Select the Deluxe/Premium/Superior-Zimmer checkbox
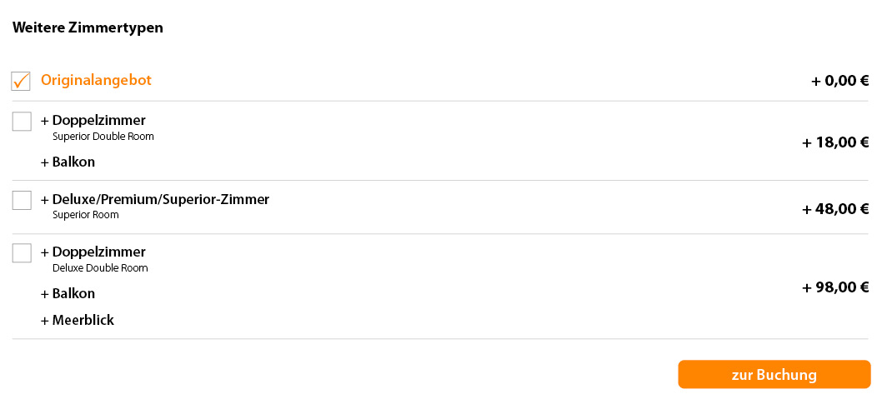The image size is (882, 409). 22,201
